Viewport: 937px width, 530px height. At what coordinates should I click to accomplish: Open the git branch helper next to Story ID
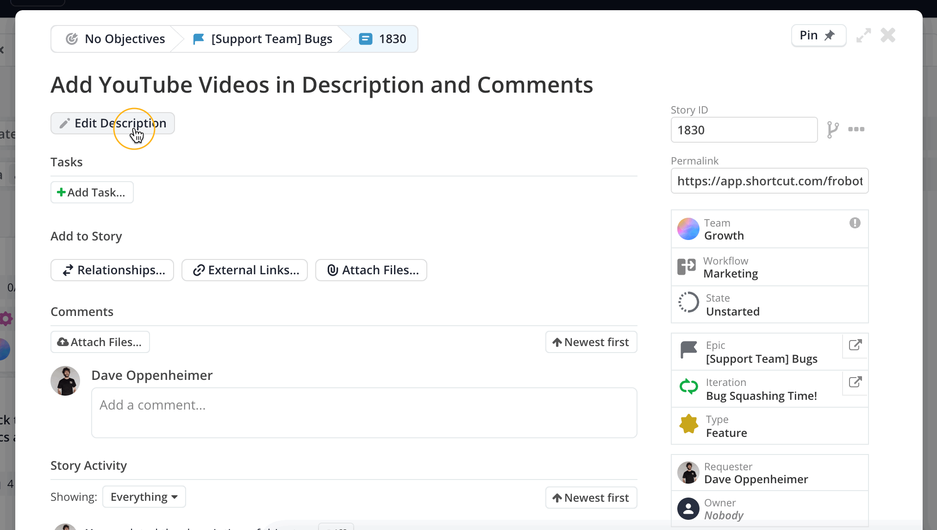[834, 130]
